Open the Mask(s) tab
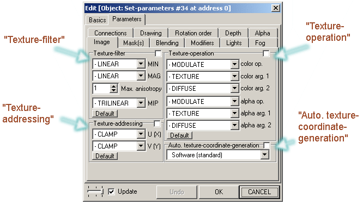Viewport: 363px width, 204px height. 134,43
